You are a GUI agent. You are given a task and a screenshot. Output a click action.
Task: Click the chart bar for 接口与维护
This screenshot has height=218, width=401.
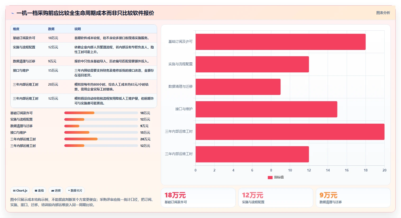click(x=266, y=109)
